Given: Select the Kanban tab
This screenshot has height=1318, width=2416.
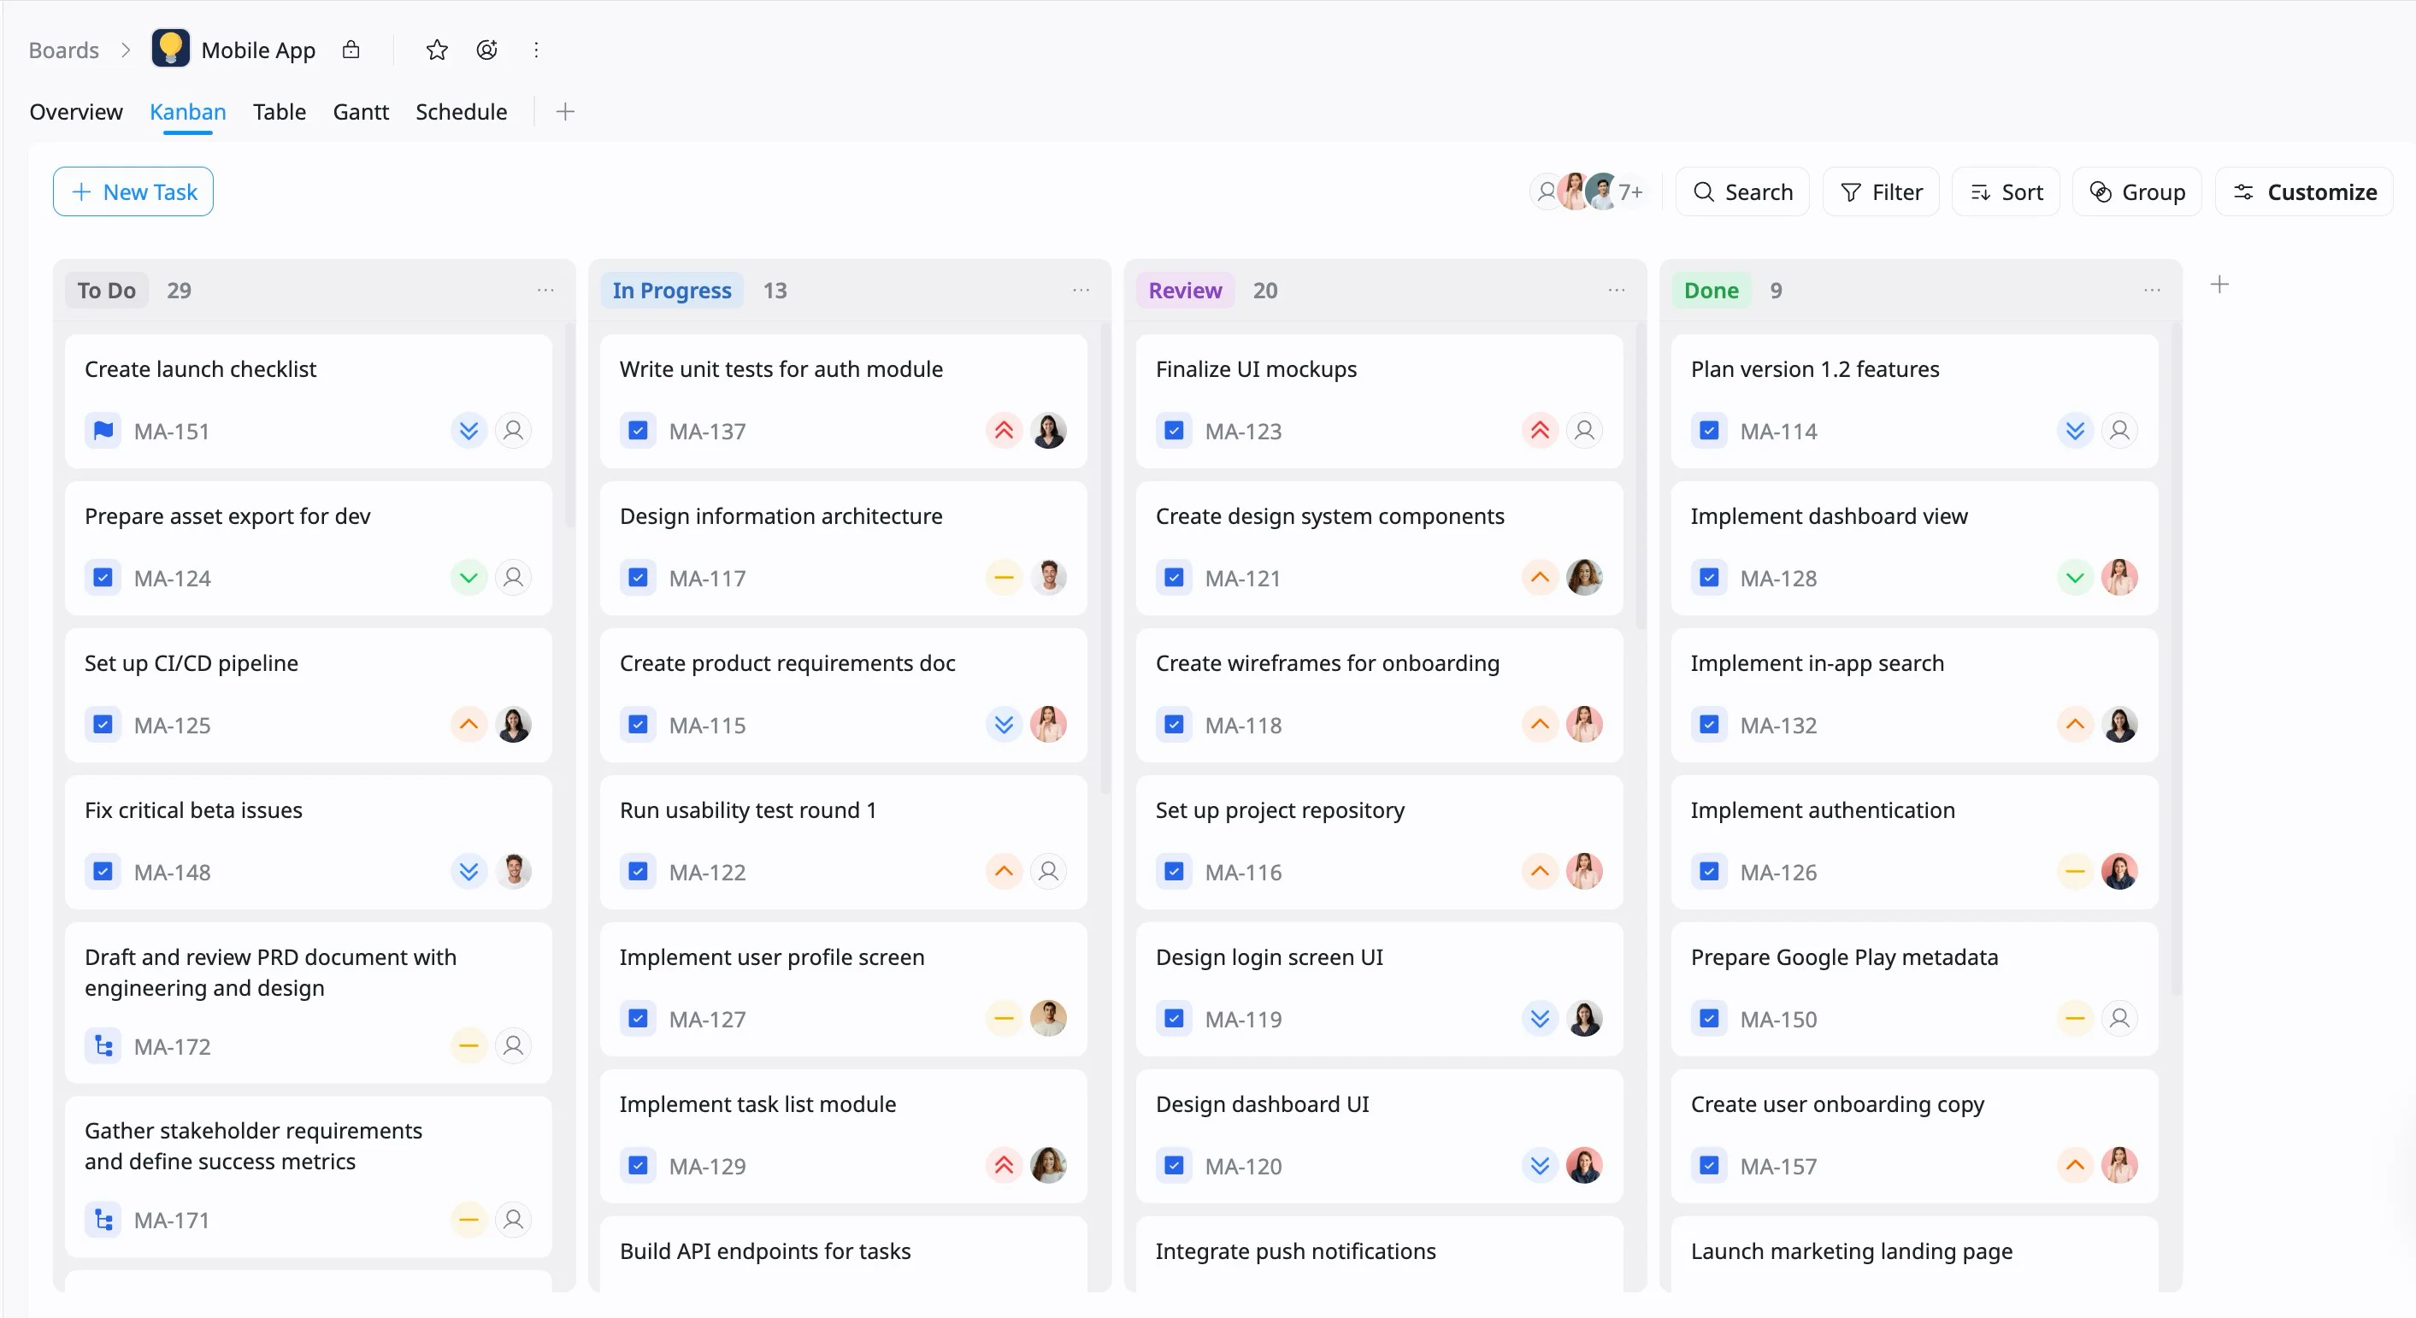Looking at the screenshot, I should click(x=187, y=112).
